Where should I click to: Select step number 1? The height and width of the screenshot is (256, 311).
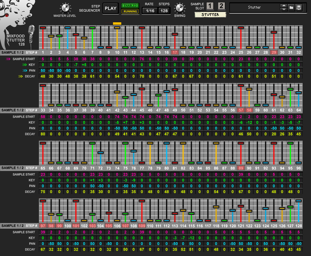[43, 52]
